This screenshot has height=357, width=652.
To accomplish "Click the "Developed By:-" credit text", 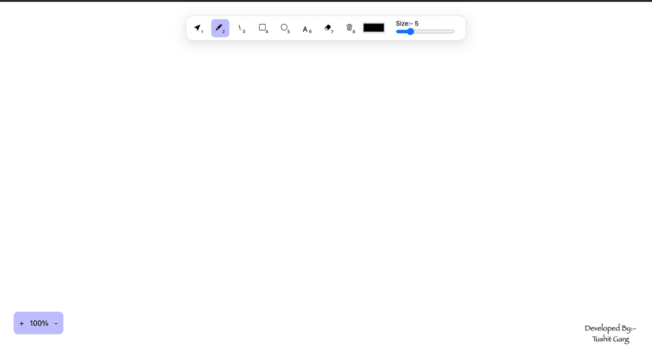I will pyautogui.click(x=610, y=329).
